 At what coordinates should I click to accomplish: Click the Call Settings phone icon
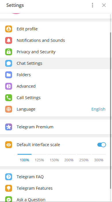tap(9, 98)
